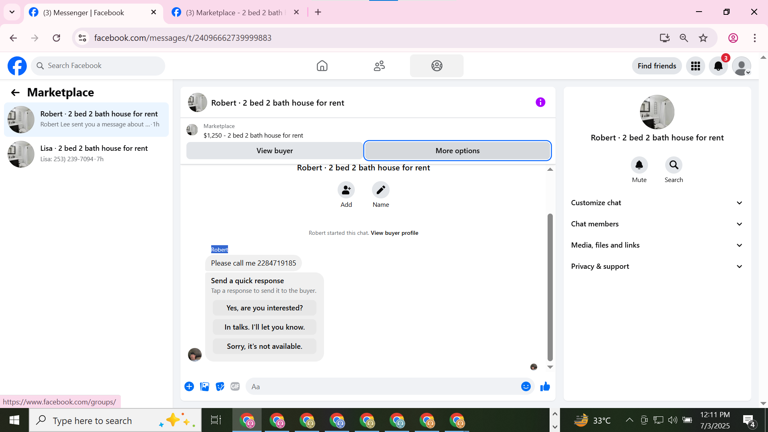
Task: Click the Add people icon
Action: (346, 190)
